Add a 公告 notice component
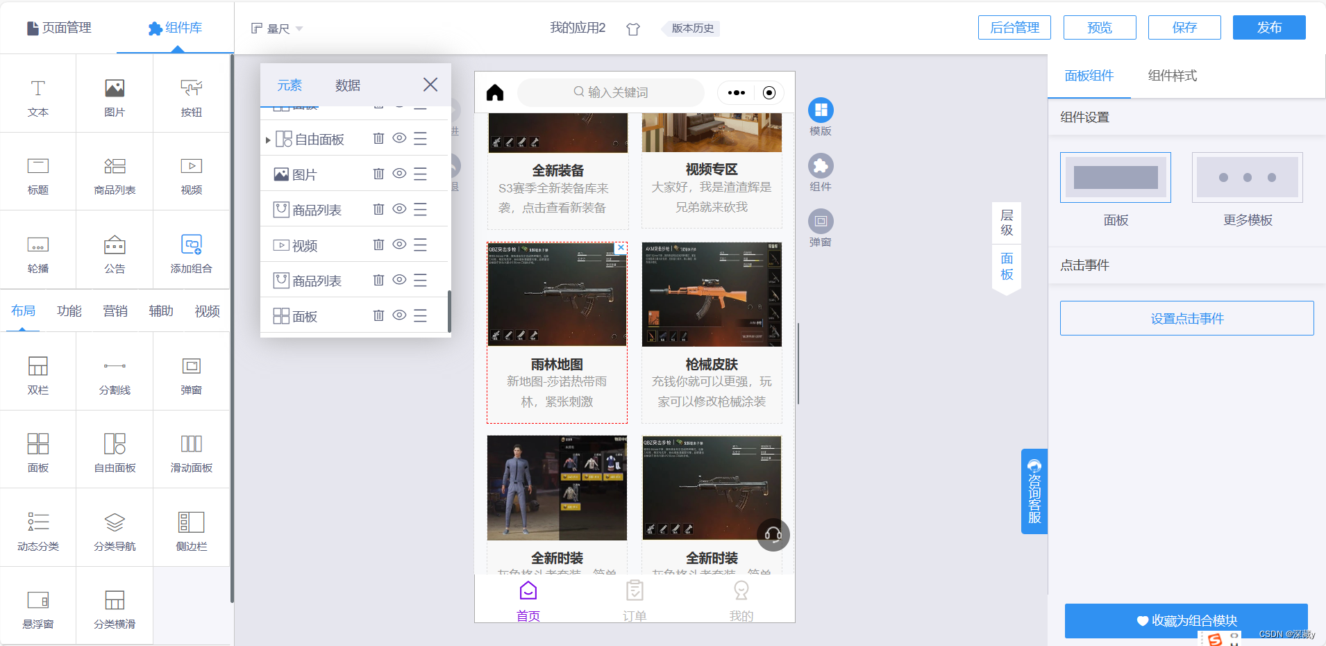The image size is (1326, 646). click(x=115, y=254)
